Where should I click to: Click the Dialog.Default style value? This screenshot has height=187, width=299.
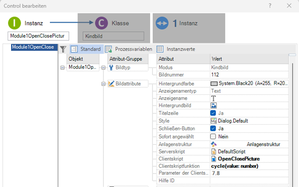click(233, 121)
